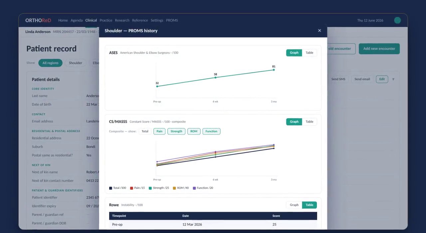Expand the dropdown arrow beside Edit

point(393,79)
